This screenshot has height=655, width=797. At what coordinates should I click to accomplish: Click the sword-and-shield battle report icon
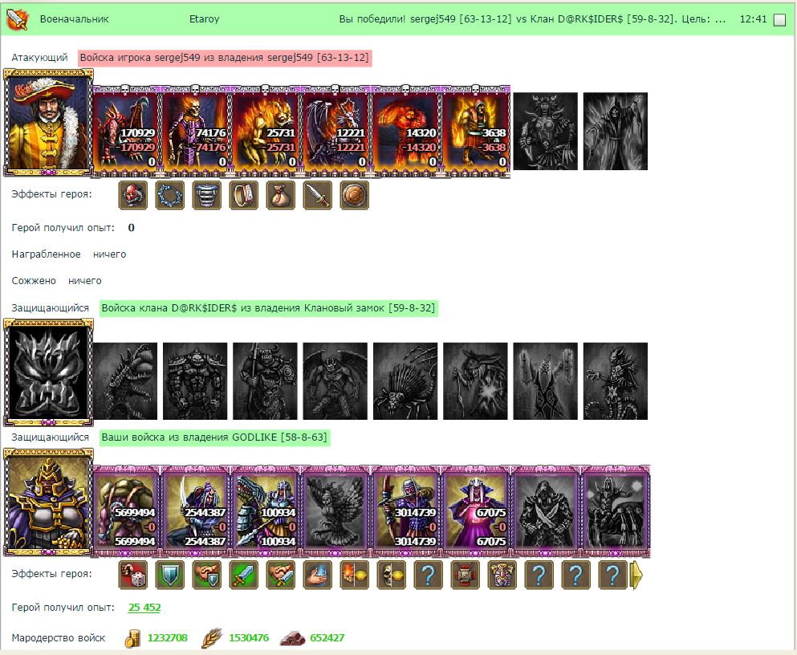18,19
